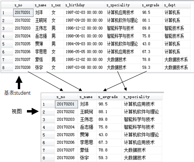Image resolution: width=194 pixels, height=162 pixels.
Task: Select s_dept cell 计算机系 in row 1
Action: point(177,13)
